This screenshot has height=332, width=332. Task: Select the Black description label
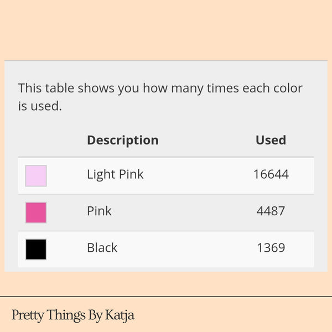tap(102, 247)
